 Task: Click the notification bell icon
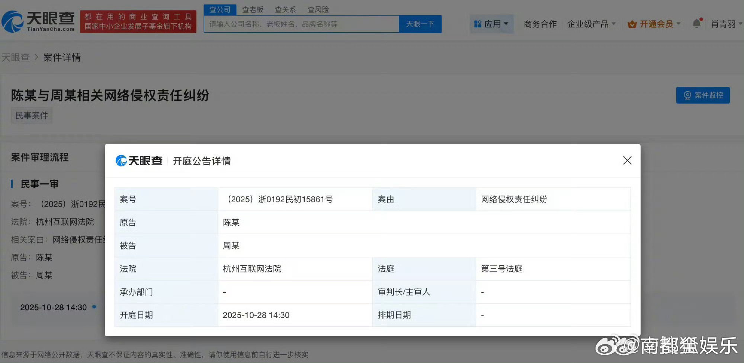click(696, 24)
